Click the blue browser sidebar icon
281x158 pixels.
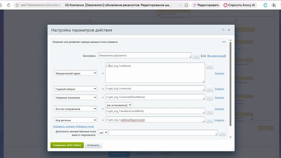(x=265, y=5)
